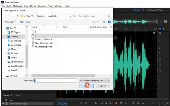The image size is (170, 106).
Task: Stop playback in the transport controls
Action: tap(81, 103)
